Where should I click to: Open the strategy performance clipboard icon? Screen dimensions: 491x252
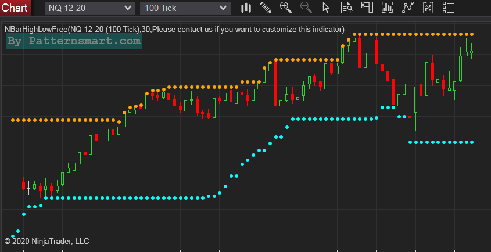click(428, 8)
